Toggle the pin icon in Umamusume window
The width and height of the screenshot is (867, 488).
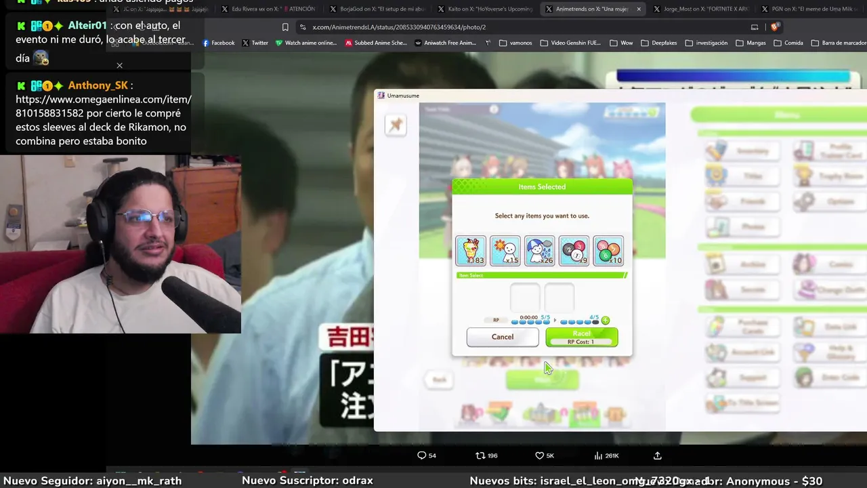click(x=396, y=124)
